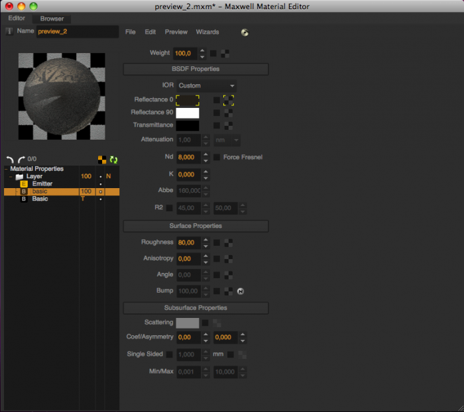Enable the Single Sided checkbox
This screenshot has height=412, width=464.
click(169, 354)
